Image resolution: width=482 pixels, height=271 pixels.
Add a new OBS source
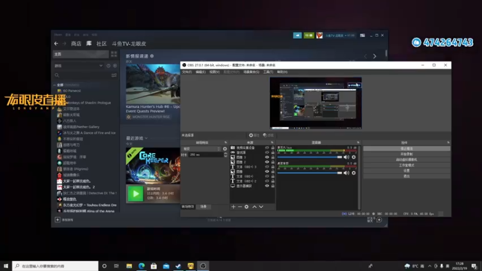click(x=233, y=207)
